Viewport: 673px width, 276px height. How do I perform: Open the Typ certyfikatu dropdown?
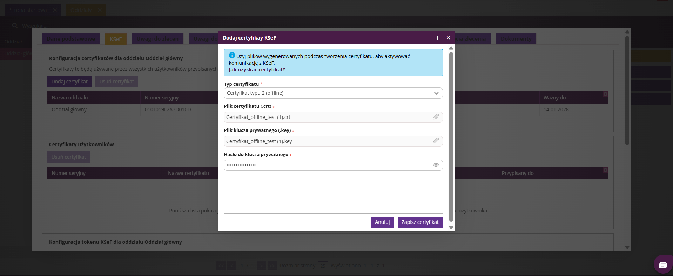(x=333, y=93)
